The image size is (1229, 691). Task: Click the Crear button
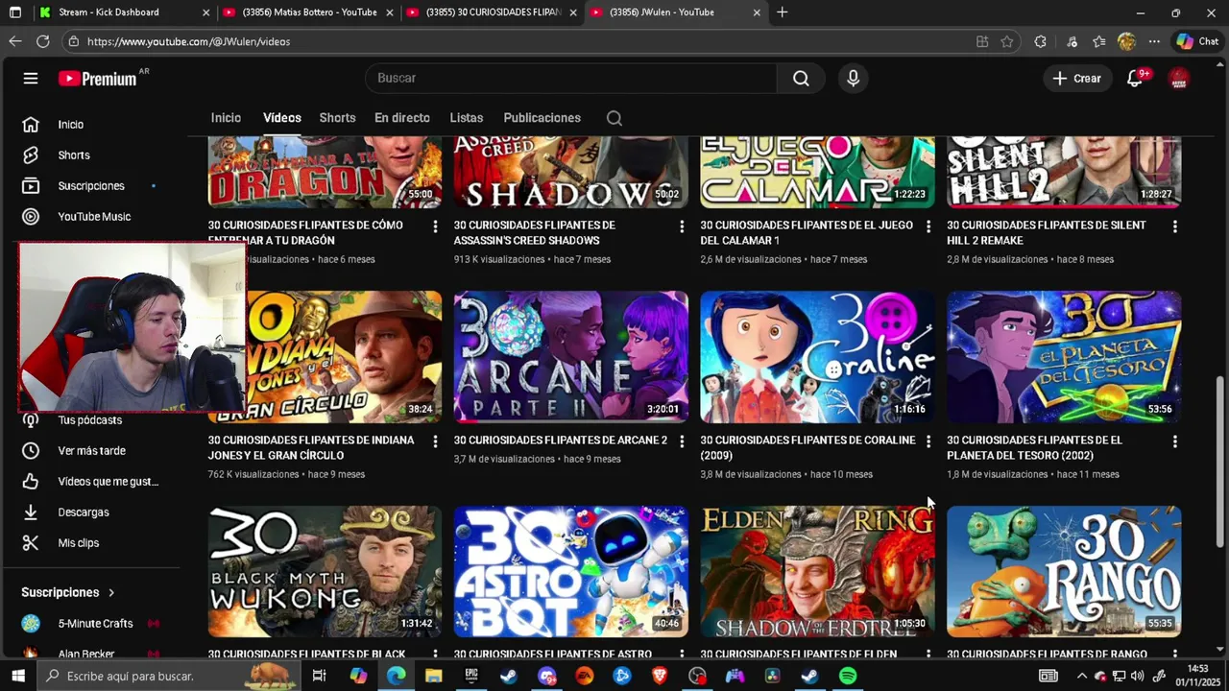click(x=1077, y=79)
